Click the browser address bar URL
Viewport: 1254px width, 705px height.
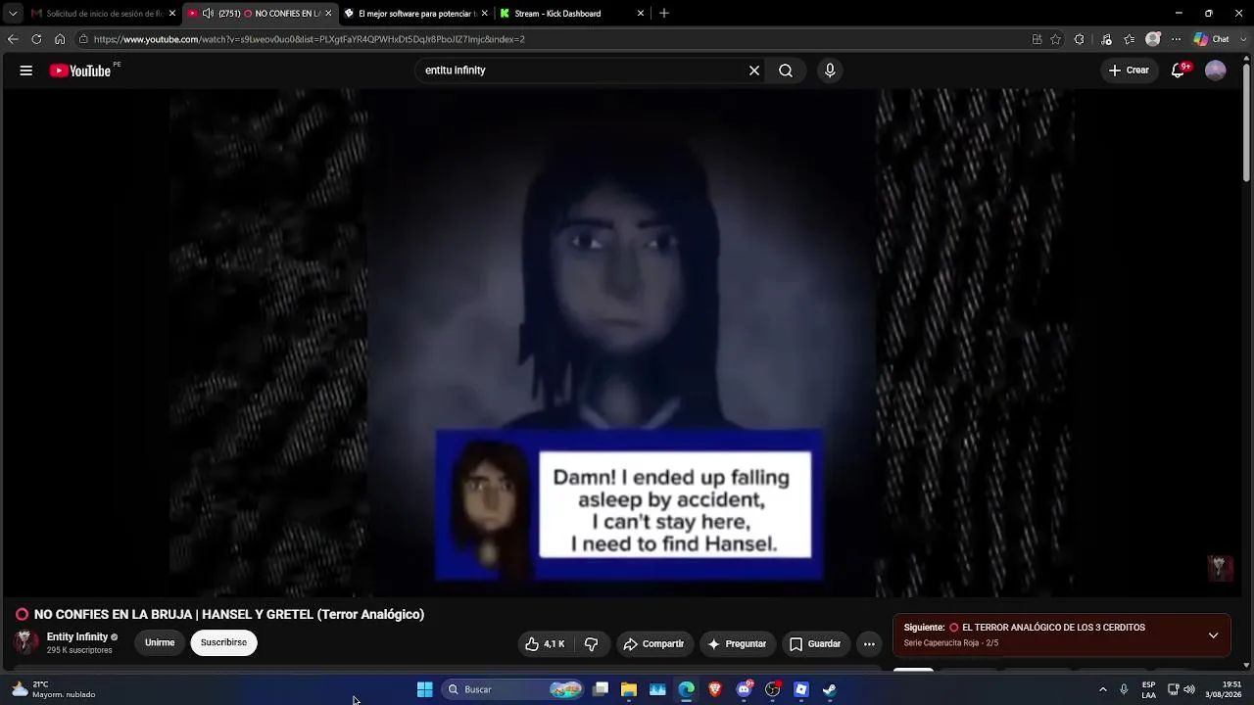click(x=310, y=39)
